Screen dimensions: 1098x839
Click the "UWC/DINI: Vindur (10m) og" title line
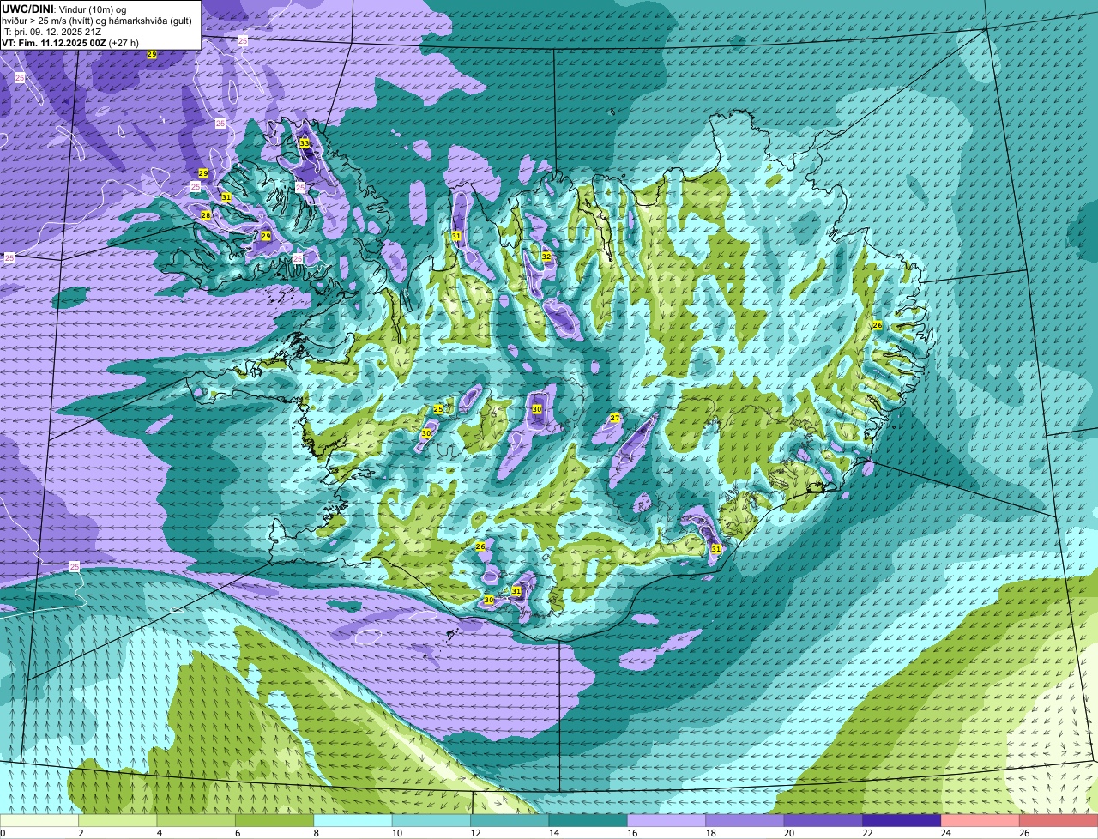pos(63,9)
